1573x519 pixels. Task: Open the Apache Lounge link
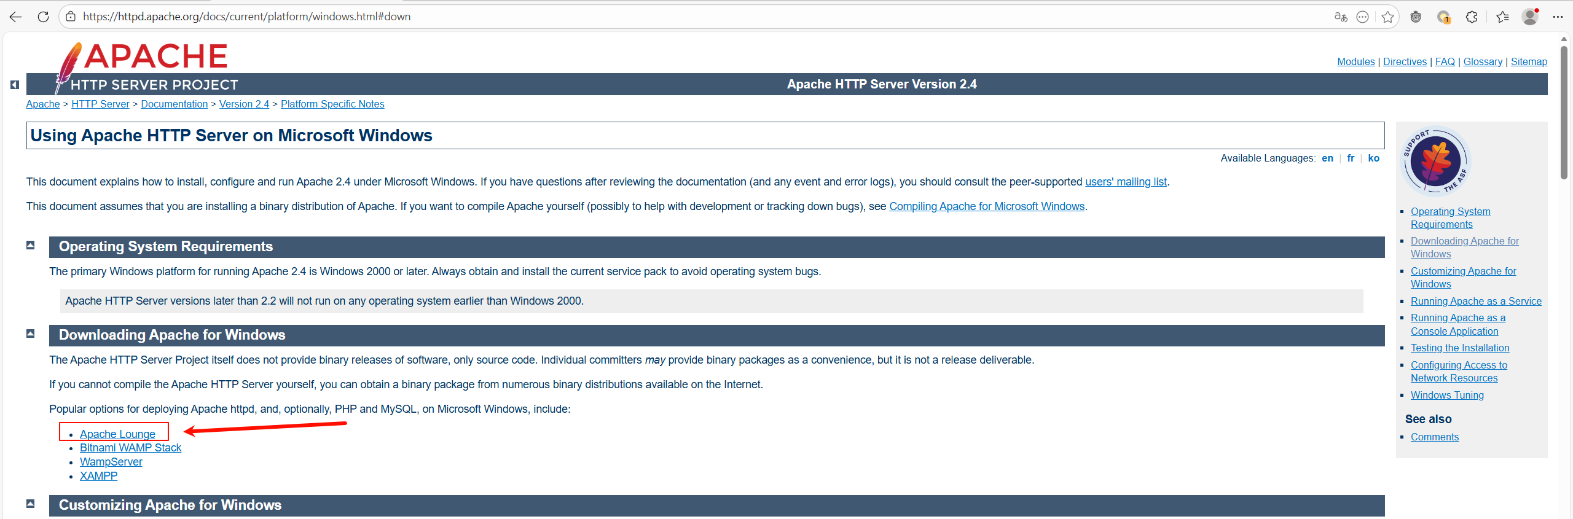click(x=117, y=434)
